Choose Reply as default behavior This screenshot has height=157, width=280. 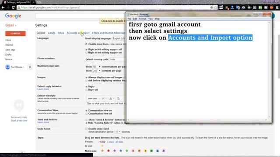pos(87,87)
